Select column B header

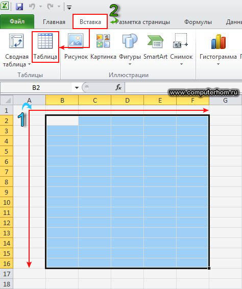[x=62, y=100]
